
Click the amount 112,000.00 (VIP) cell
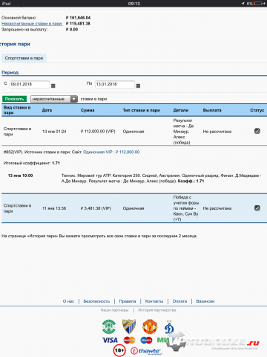pos(98,132)
